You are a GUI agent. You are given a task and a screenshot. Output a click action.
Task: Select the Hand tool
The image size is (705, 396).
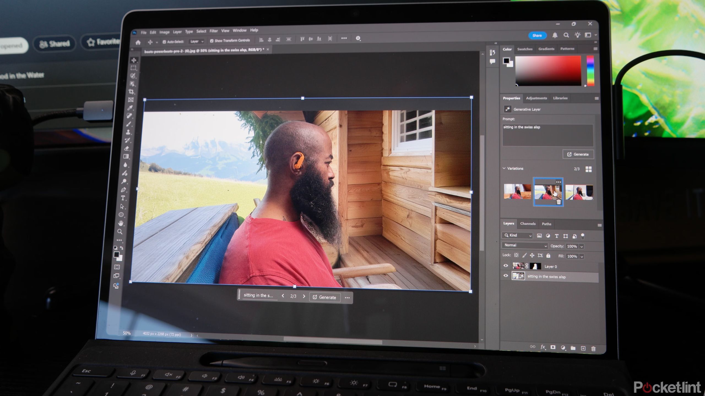pos(121,223)
